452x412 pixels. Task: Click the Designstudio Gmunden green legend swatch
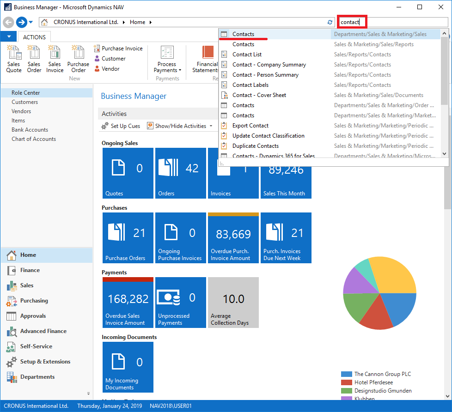[347, 391]
